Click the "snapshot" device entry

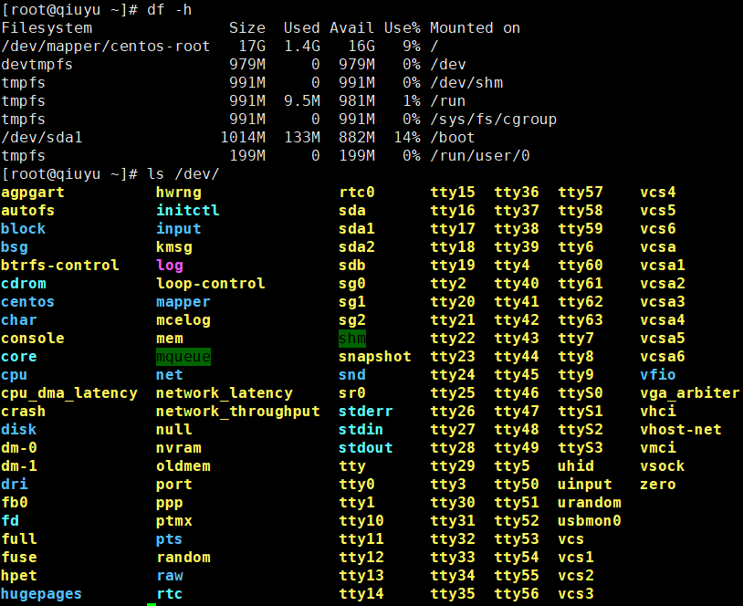coord(375,357)
